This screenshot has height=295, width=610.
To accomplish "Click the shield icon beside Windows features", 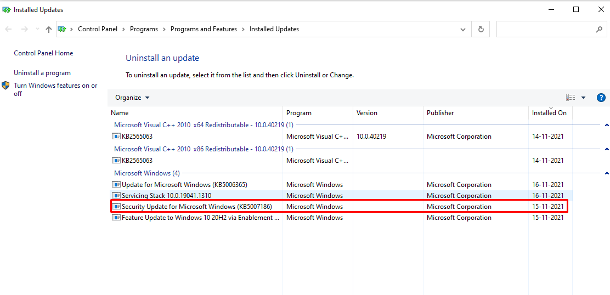I will pyautogui.click(x=5, y=86).
